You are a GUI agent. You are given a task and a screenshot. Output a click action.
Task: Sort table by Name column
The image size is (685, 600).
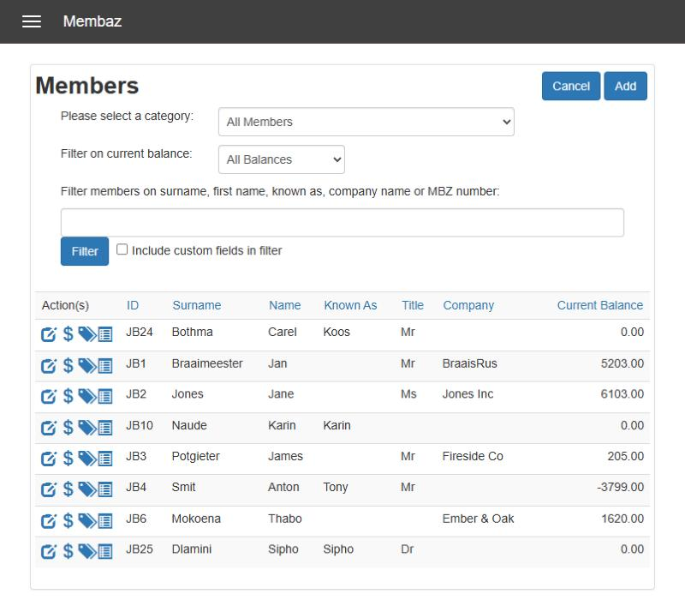pyautogui.click(x=284, y=305)
